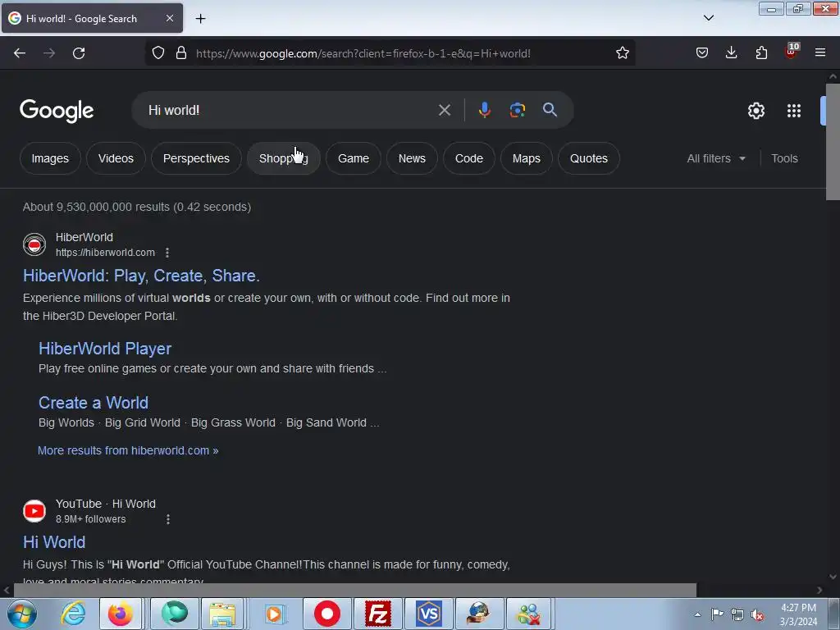Viewport: 840px width, 630px height.
Task: Open more options for YouTube result
Action: 168,519
